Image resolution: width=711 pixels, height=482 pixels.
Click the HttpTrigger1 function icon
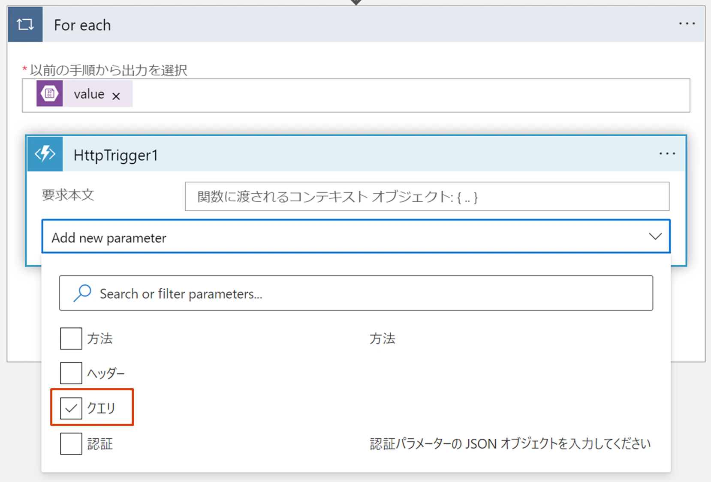[x=45, y=154]
